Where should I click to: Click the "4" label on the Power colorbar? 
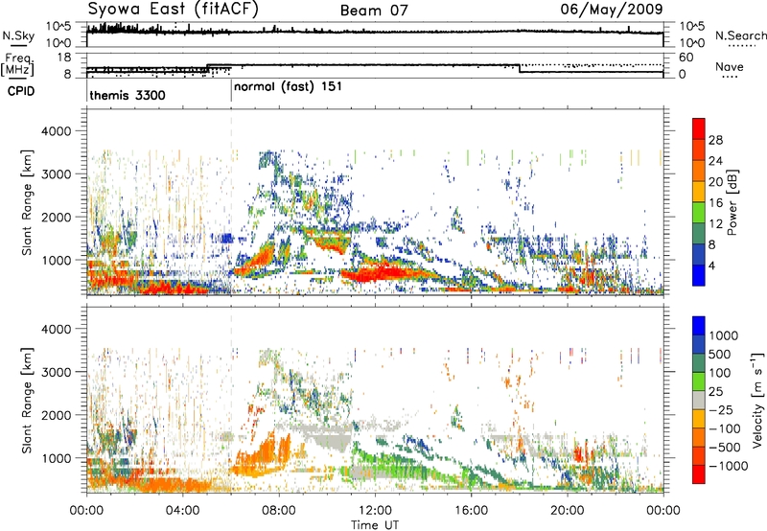click(x=711, y=265)
